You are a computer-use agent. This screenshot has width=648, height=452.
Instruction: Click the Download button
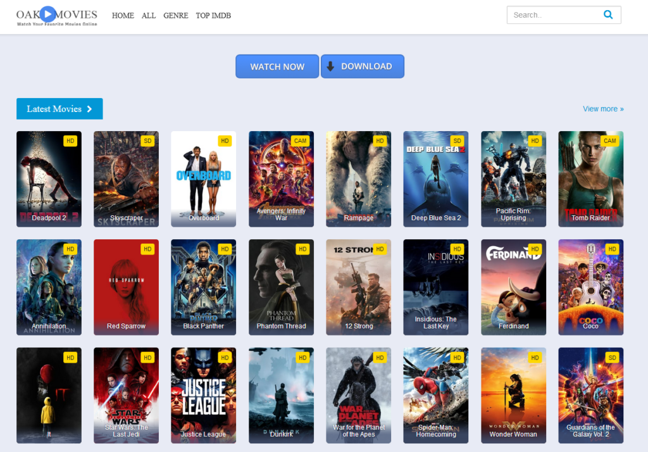point(363,66)
